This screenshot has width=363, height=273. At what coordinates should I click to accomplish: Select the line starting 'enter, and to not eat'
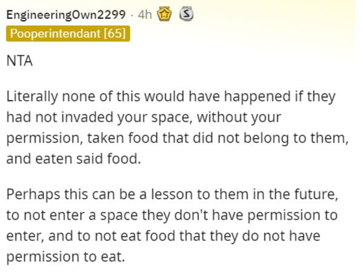point(163,236)
